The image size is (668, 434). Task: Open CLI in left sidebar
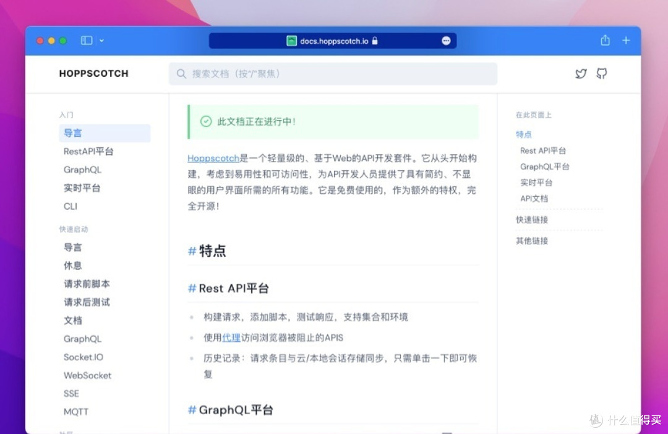pos(71,206)
